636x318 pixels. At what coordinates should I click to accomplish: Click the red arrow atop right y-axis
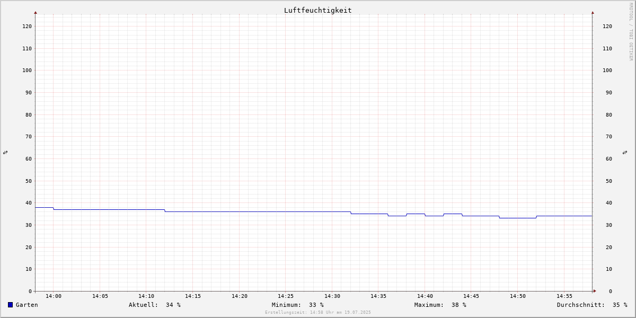[x=593, y=12]
